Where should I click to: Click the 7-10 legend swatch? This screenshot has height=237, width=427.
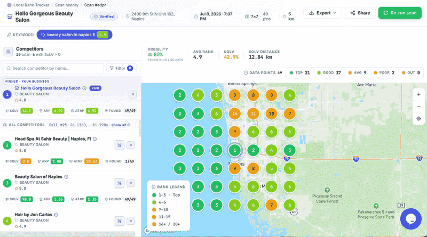point(154,209)
